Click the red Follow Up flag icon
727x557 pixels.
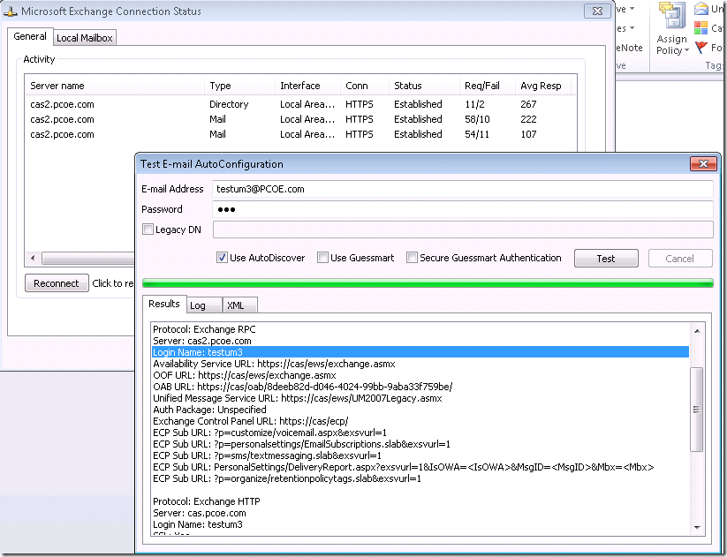pyautogui.click(x=701, y=48)
